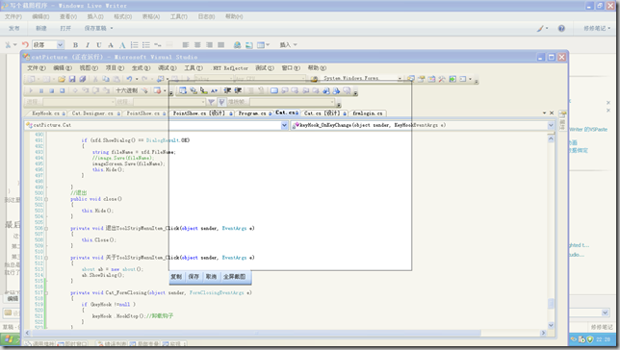This screenshot has width=620, height=350.
Task: Click the 复制 button in screenshot toolbar
Action: pos(176,277)
